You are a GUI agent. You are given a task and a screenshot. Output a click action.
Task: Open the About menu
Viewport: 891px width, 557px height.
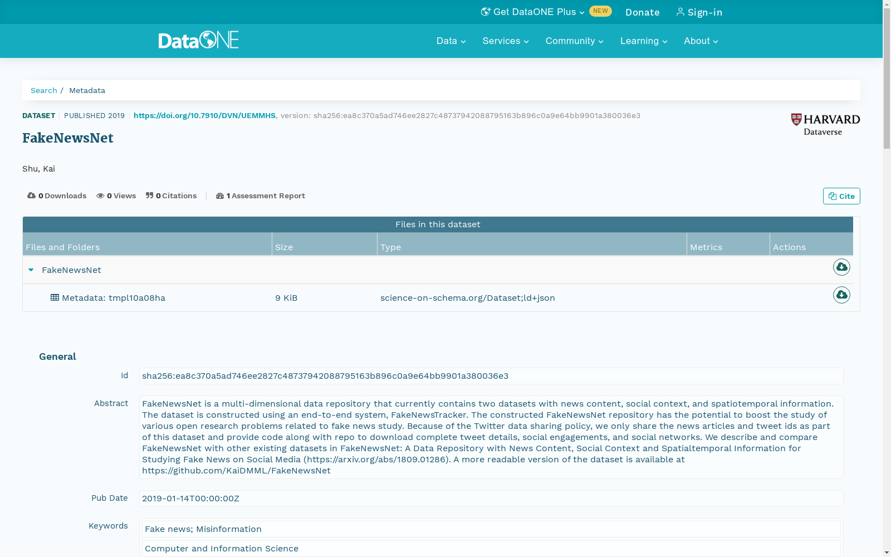click(x=701, y=41)
